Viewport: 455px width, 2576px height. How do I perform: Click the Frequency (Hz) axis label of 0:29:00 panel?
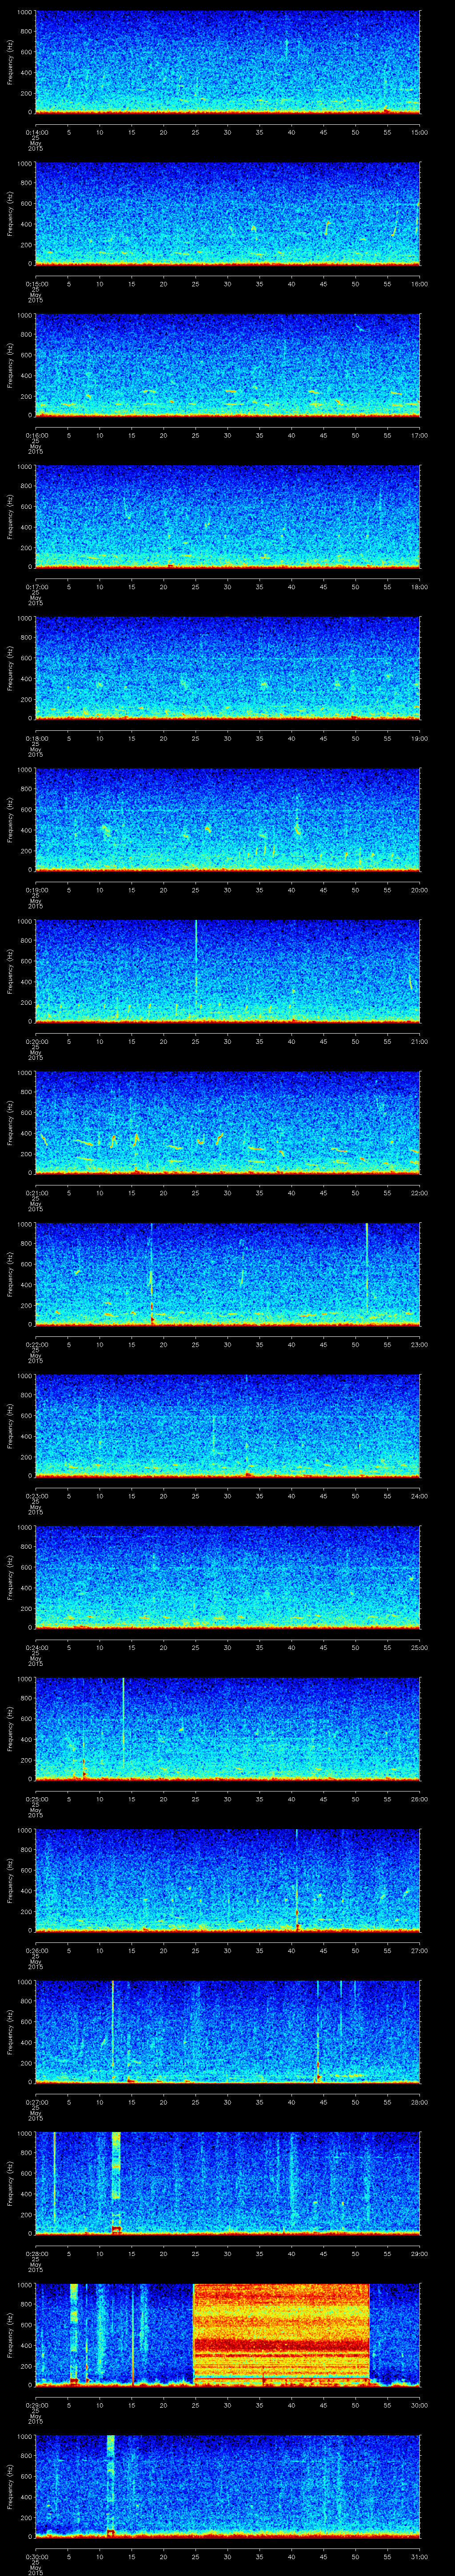10,2334
